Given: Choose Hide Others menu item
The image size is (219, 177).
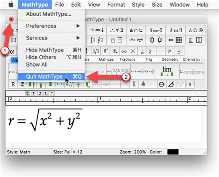Looking at the screenshot, I should coord(51,57).
